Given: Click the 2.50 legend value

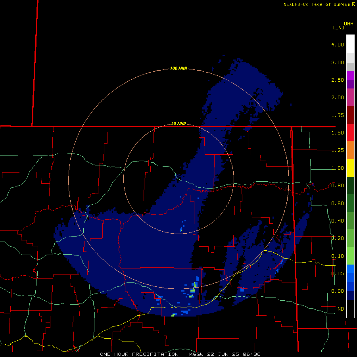Looking at the screenshot, I should pyautogui.click(x=338, y=80).
